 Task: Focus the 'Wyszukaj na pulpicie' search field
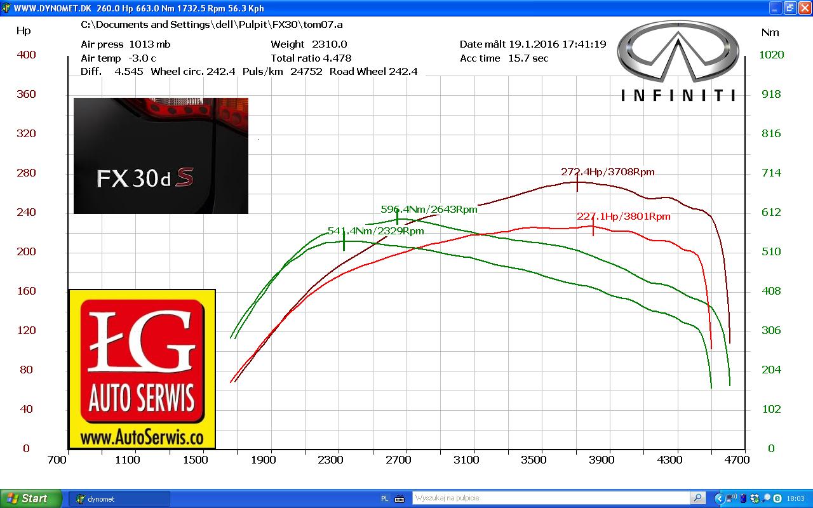coord(551,498)
